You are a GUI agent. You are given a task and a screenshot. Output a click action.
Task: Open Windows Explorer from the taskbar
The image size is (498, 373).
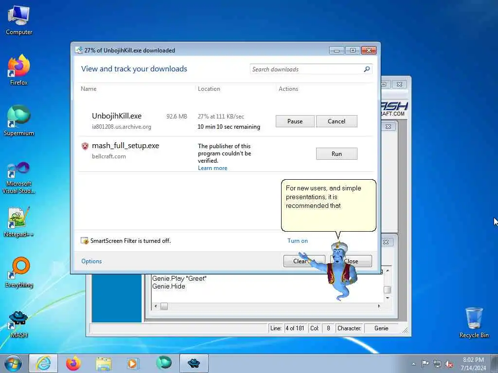(x=104, y=364)
